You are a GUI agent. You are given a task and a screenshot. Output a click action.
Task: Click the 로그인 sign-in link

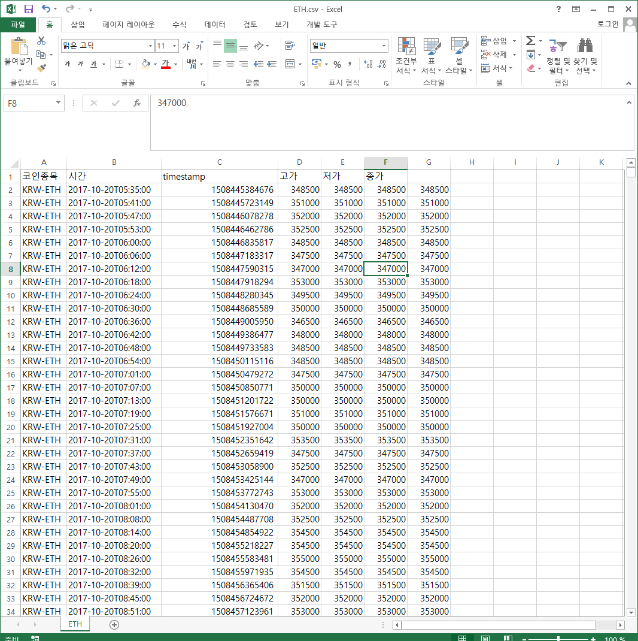[608, 25]
